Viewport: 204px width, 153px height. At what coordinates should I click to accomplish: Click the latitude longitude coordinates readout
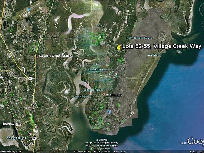point(92,152)
